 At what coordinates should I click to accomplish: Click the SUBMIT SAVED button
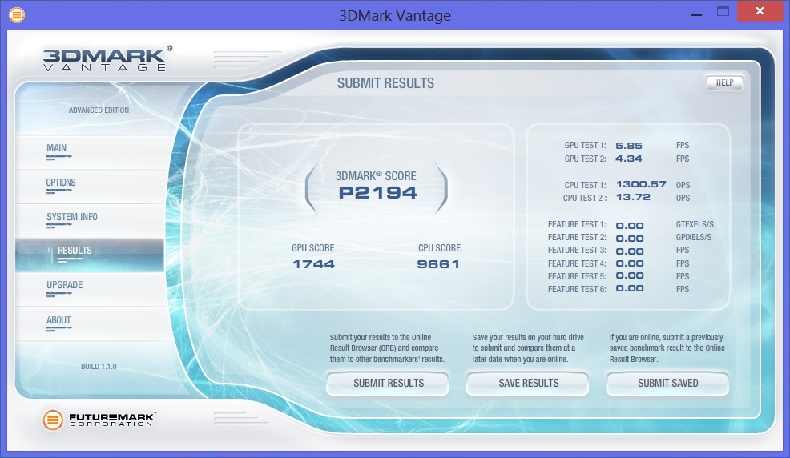[667, 383]
